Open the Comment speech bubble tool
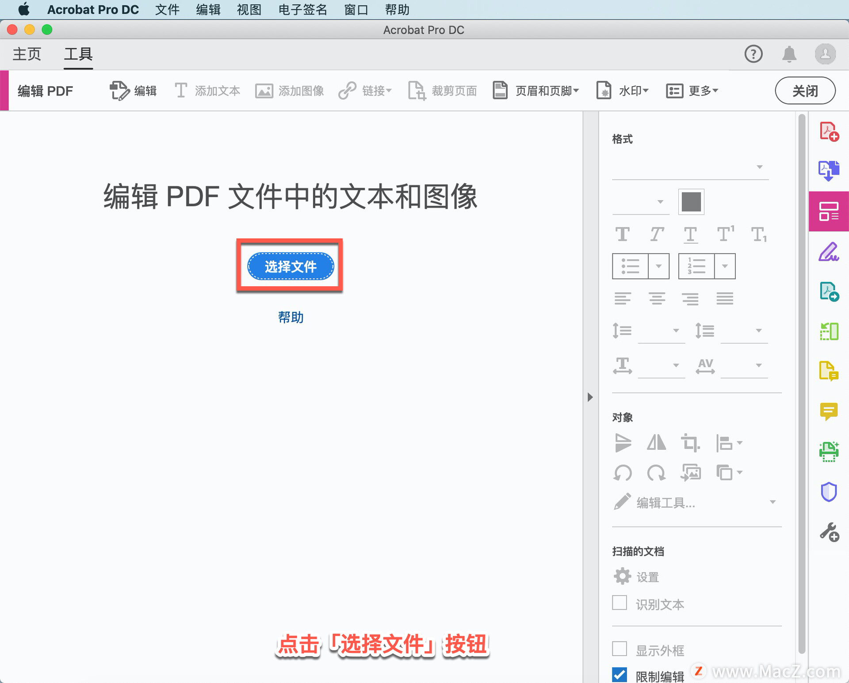This screenshot has height=683, width=849. coord(828,411)
